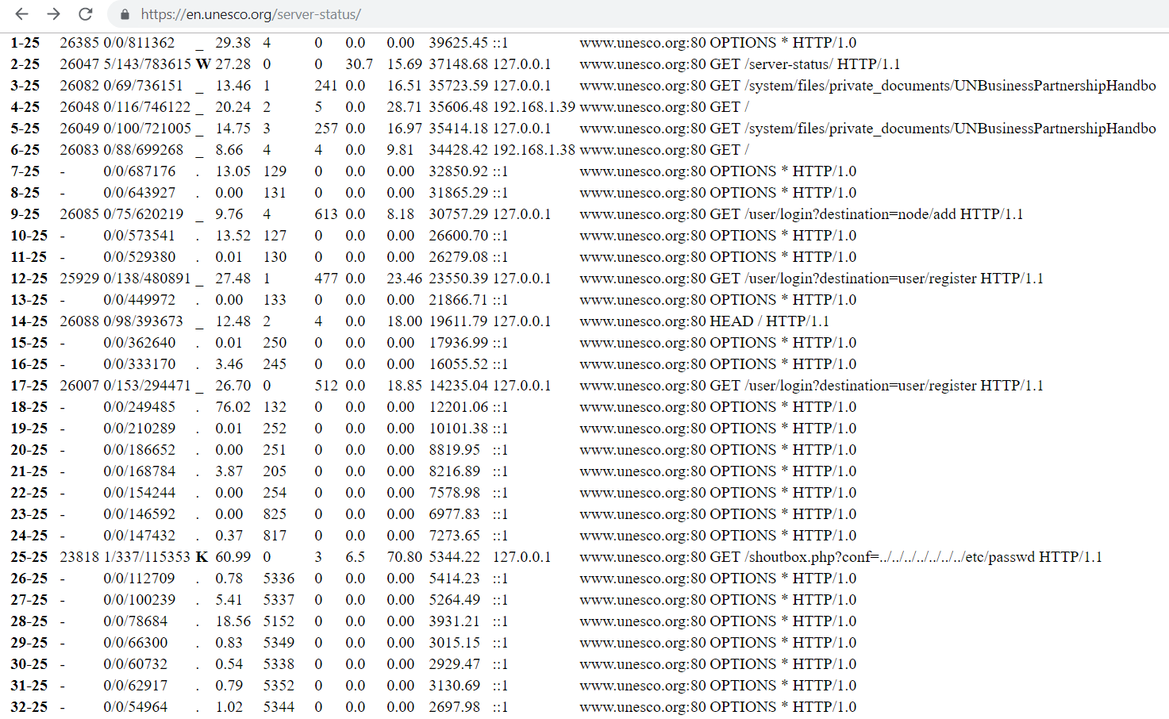
Task: Select row label 13-25
Action: coord(29,300)
